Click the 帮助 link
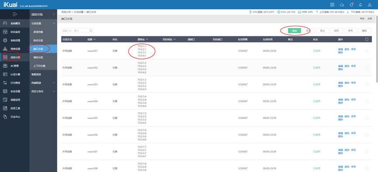 tap(362, 19)
